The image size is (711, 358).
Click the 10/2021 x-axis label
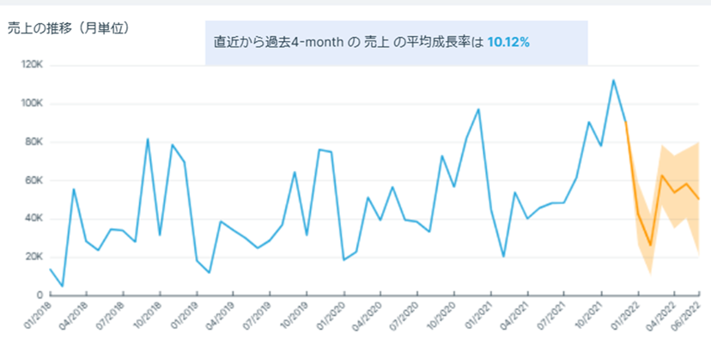[587, 315]
